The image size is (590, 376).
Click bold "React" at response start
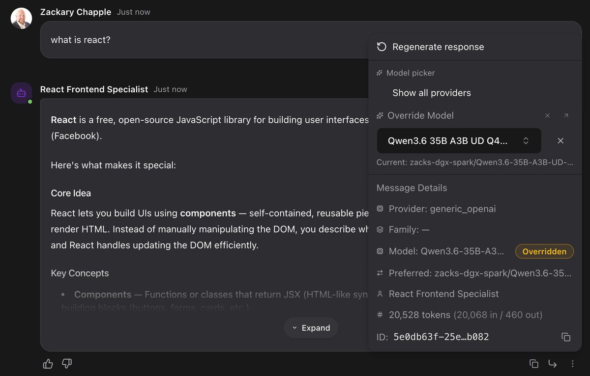pyautogui.click(x=64, y=120)
